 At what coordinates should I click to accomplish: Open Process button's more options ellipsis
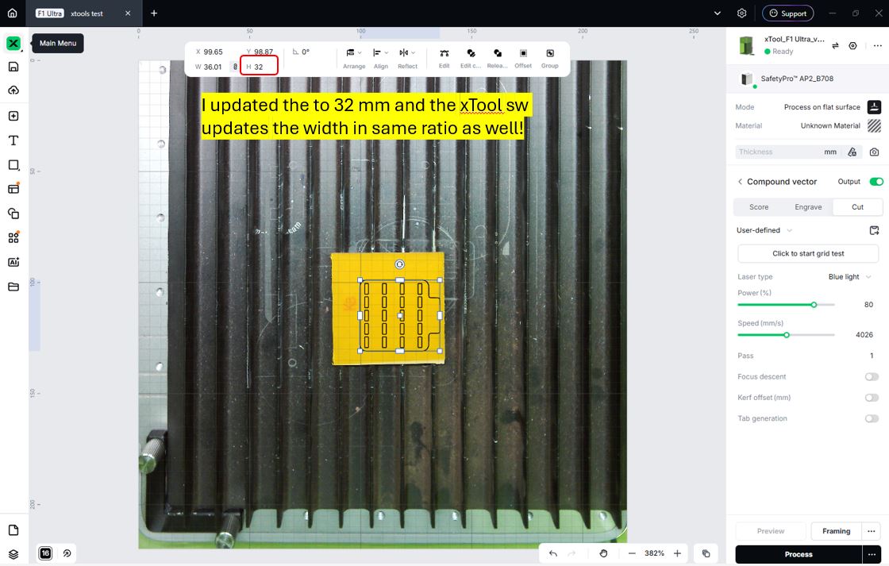872,554
